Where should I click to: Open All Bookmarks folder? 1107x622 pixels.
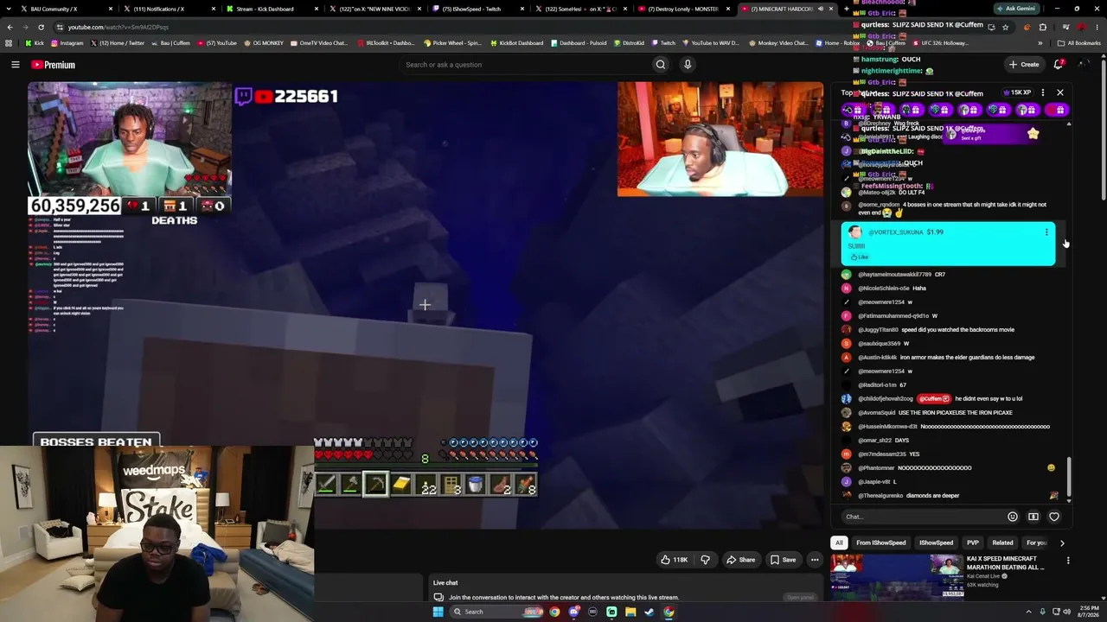[x=1079, y=42]
